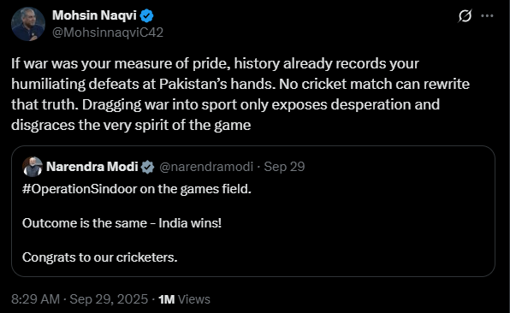Click Mohsin Naqvi's blue verified badge
Viewport: 510px width, 313px height.
coord(147,15)
